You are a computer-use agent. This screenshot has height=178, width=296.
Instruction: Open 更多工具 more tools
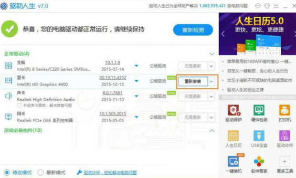tap(285, 164)
